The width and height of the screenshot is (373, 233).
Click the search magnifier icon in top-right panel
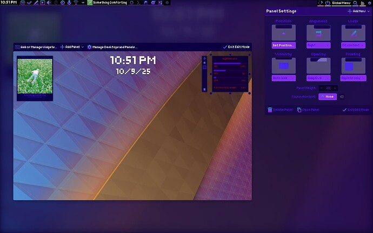(x=355, y=3)
